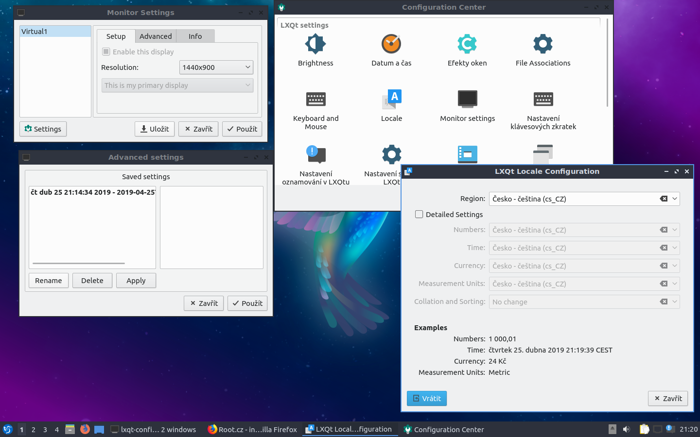
Task: Click Použít in Monitor Settings window
Action: 242,129
